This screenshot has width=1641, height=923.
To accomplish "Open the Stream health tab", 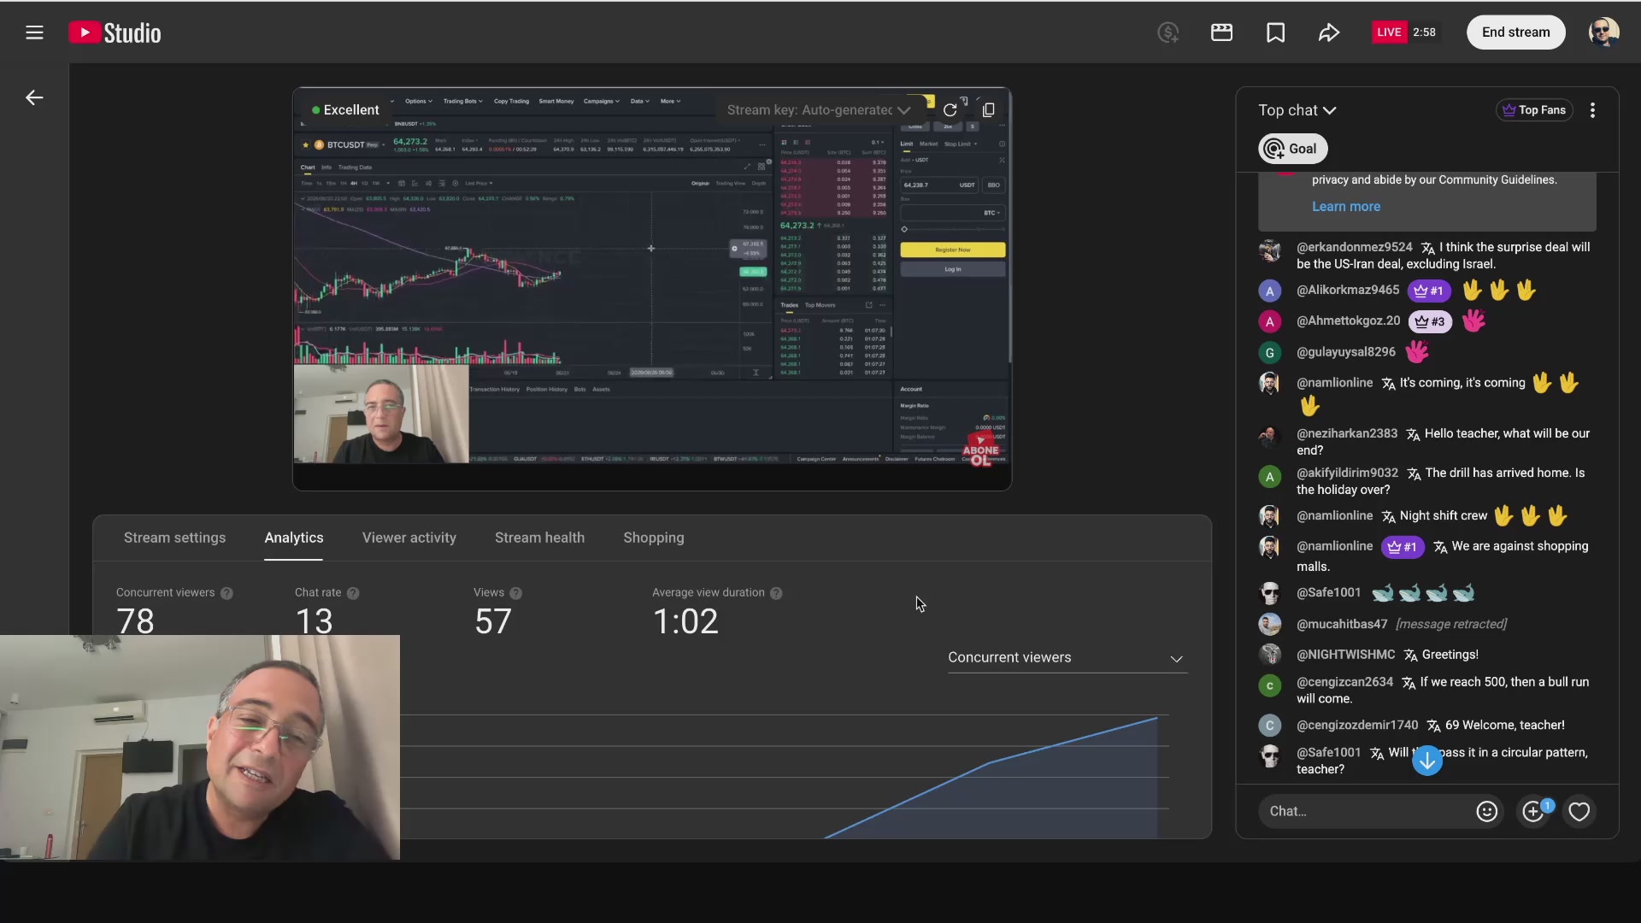I will point(539,538).
